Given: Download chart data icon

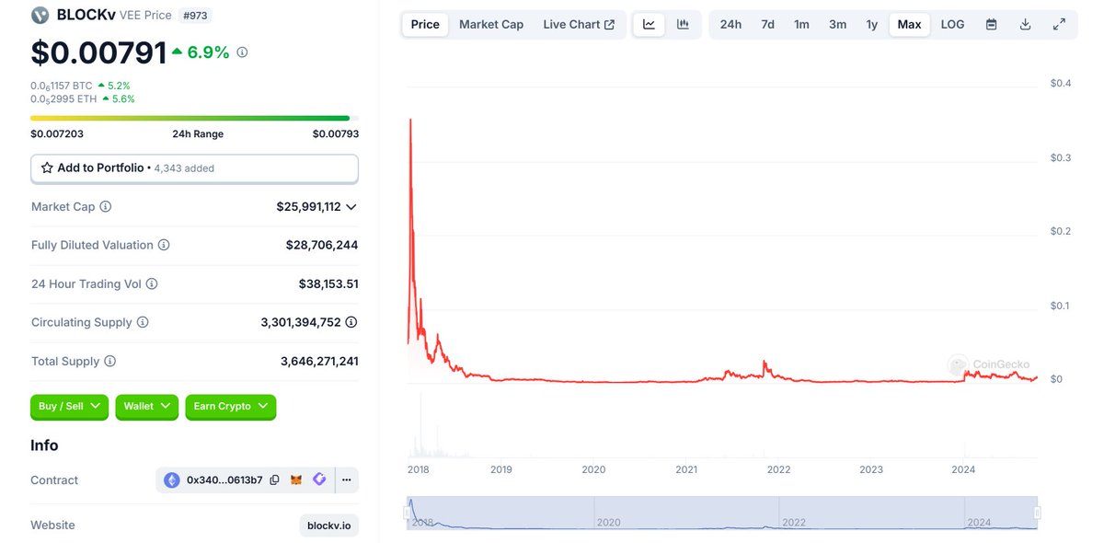Looking at the screenshot, I should click(1026, 25).
